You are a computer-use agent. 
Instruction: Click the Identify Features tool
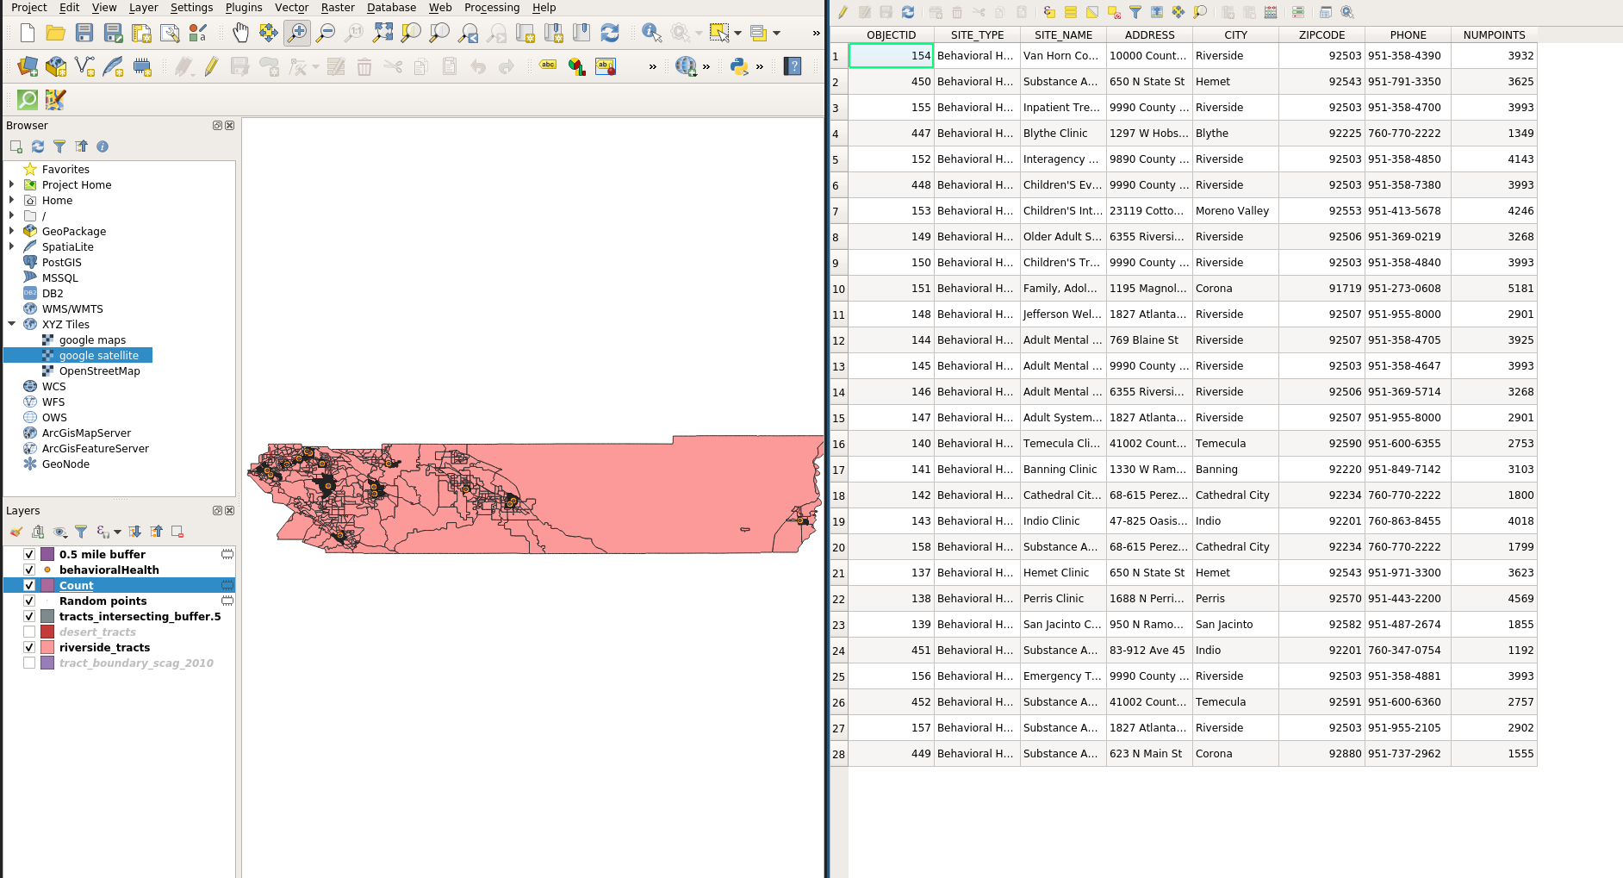pos(651,33)
